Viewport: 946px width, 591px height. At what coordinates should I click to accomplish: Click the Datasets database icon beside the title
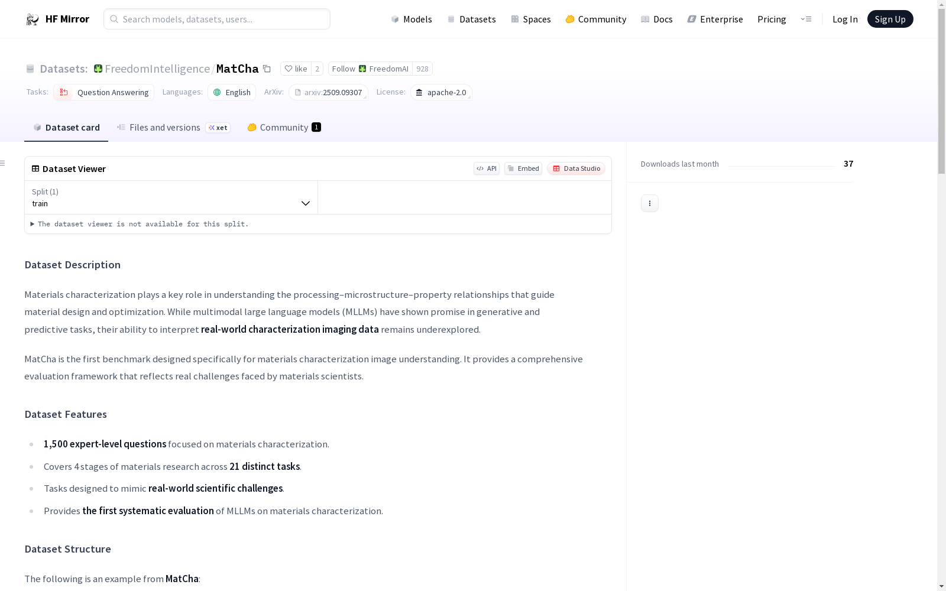point(30,69)
